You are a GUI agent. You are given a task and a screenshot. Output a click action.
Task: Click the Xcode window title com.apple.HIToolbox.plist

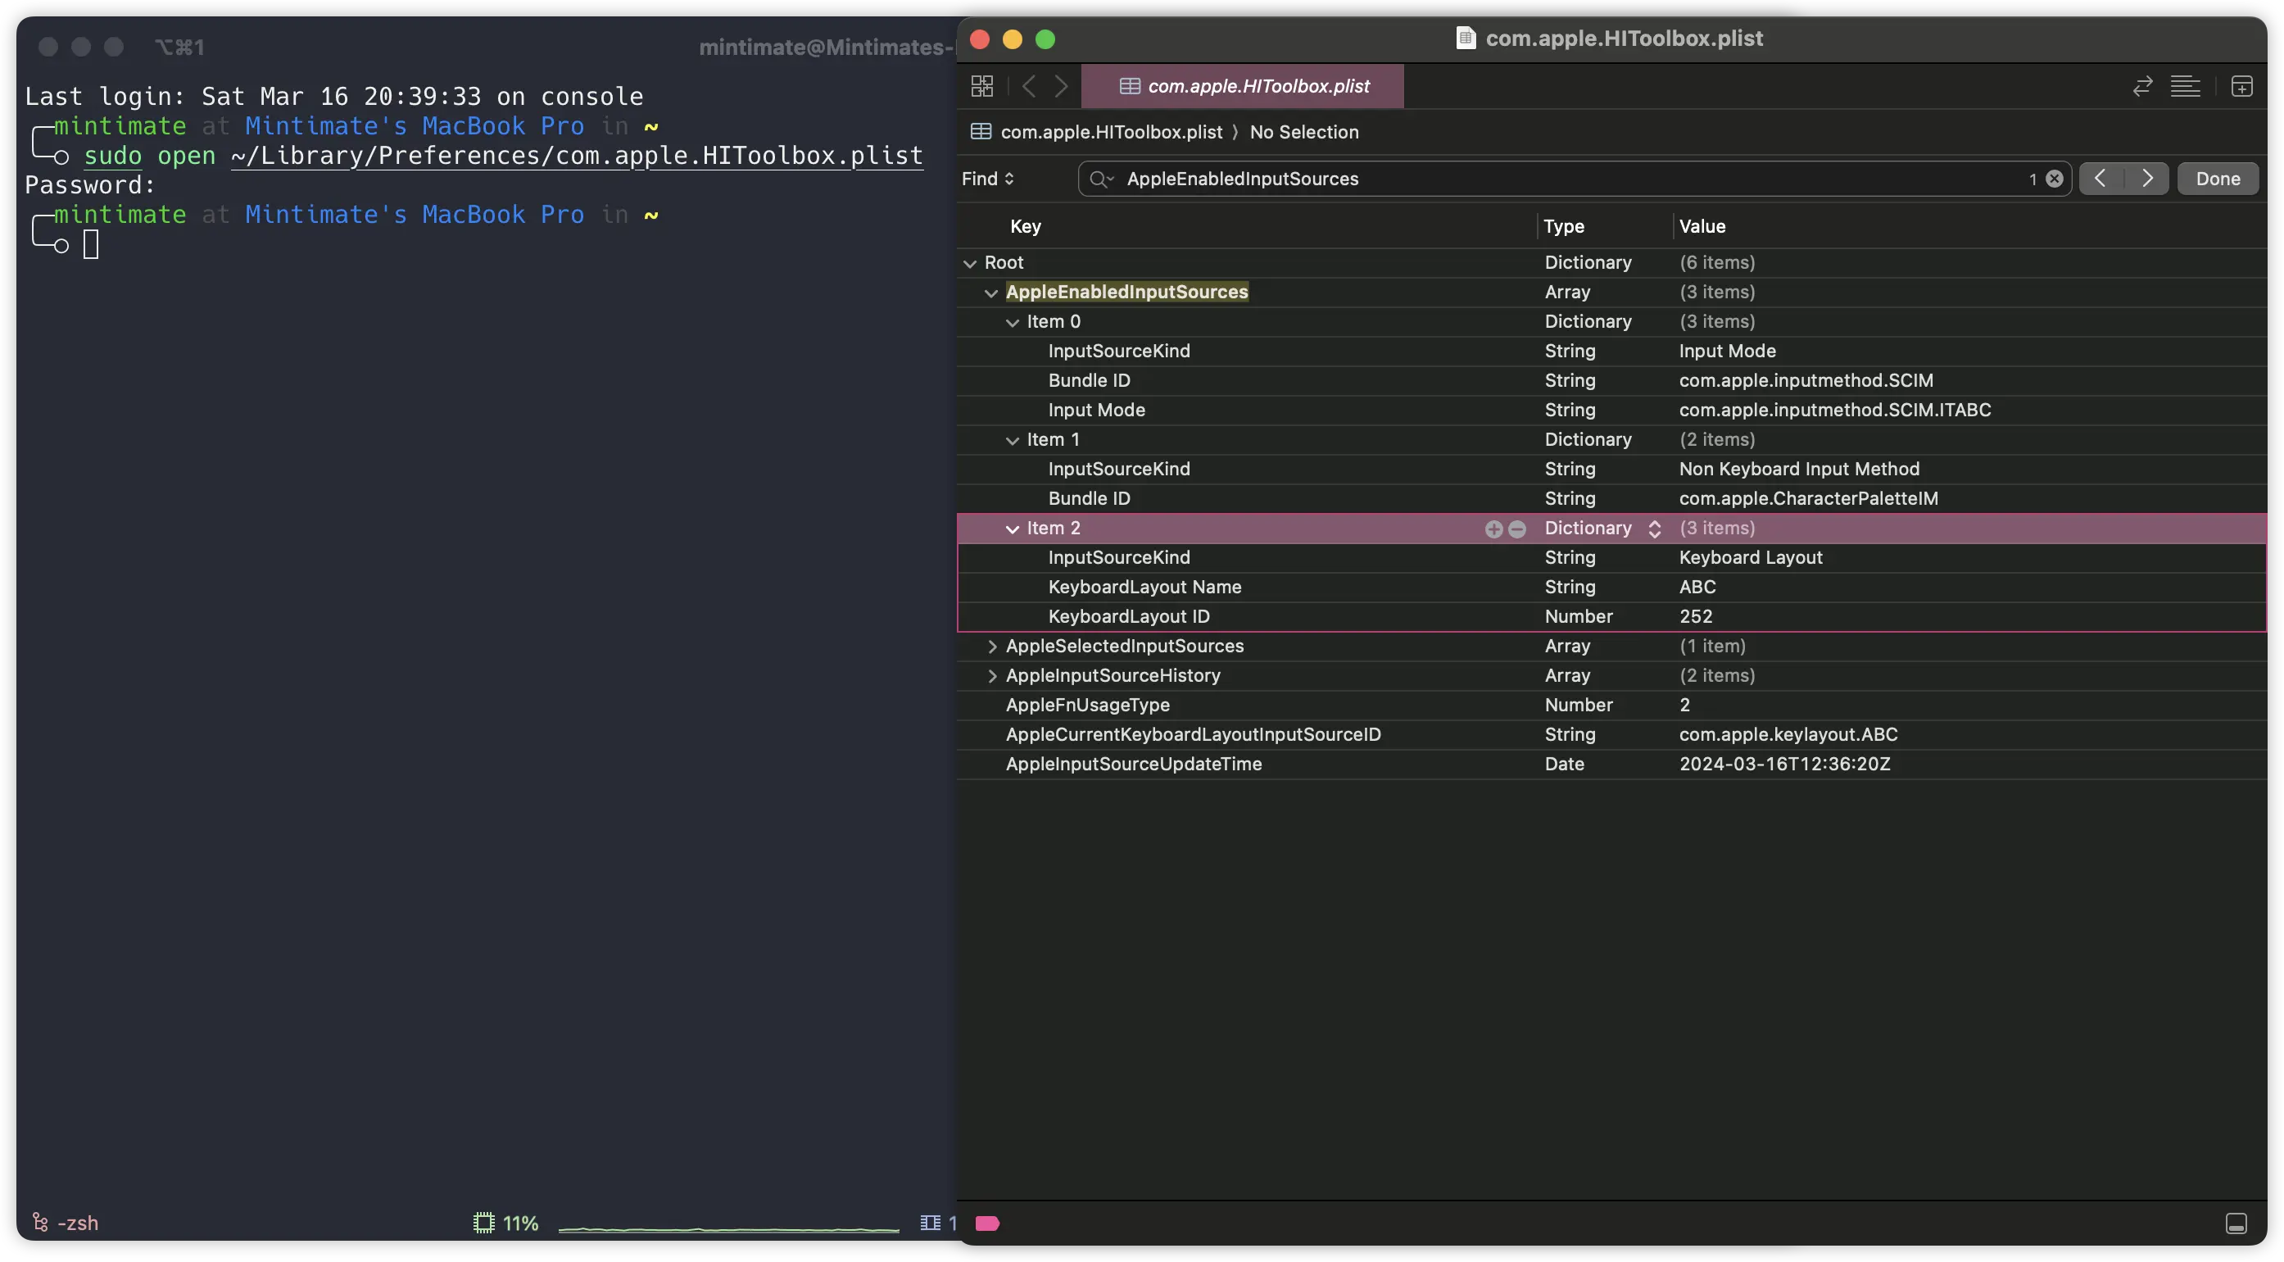1624,39
